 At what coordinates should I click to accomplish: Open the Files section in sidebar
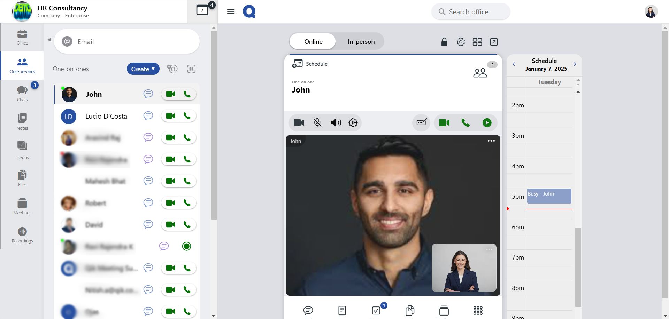[x=22, y=178]
